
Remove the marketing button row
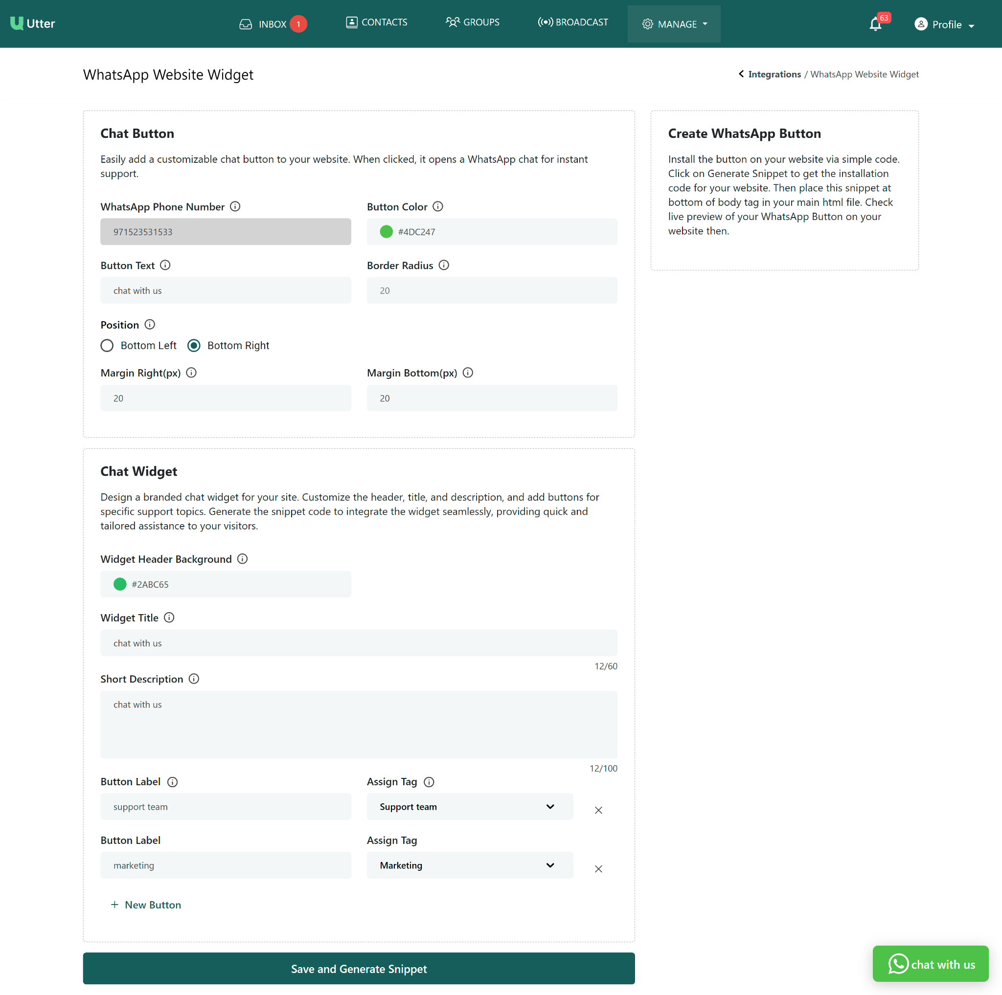tap(598, 868)
